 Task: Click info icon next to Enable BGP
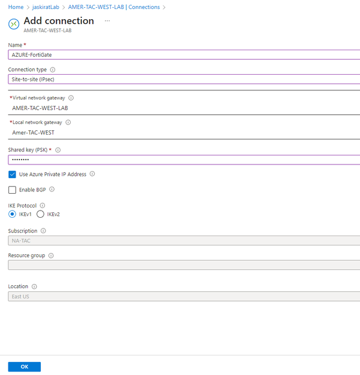(x=52, y=190)
